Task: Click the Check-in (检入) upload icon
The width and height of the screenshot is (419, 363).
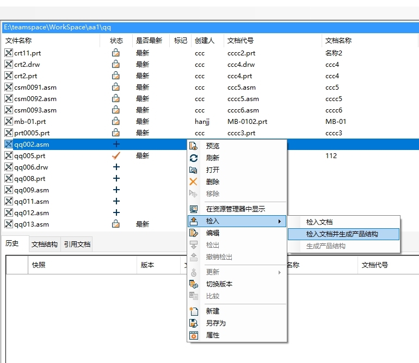Action: tap(194, 221)
